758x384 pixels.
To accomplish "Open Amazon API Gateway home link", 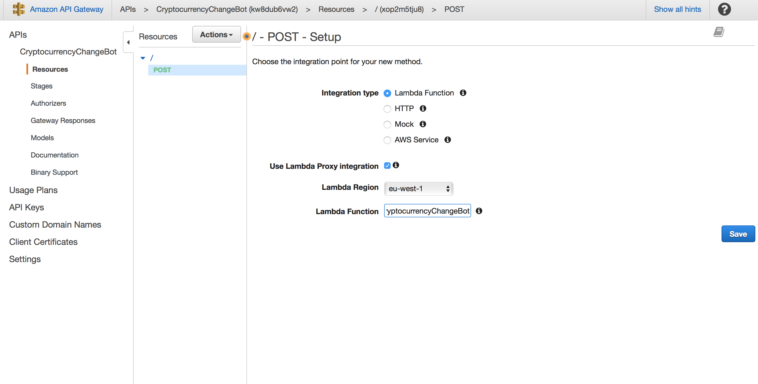I will pos(66,9).
